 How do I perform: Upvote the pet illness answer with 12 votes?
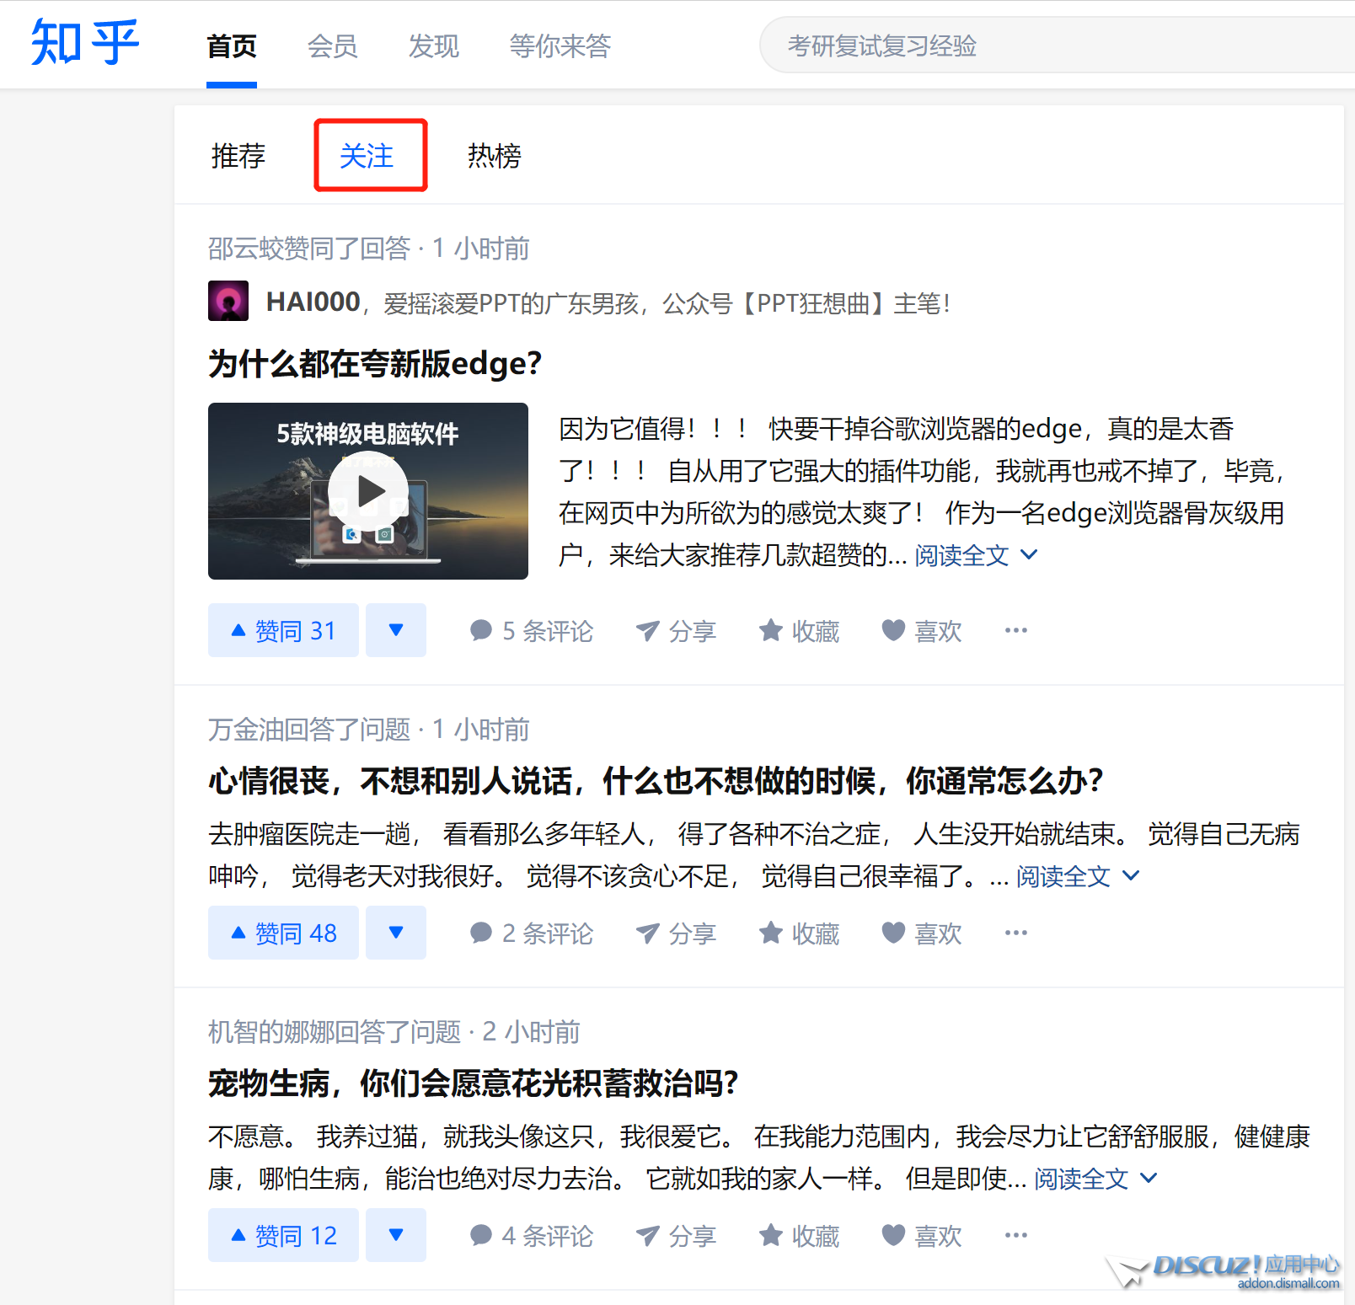(x=283, y=1236)
